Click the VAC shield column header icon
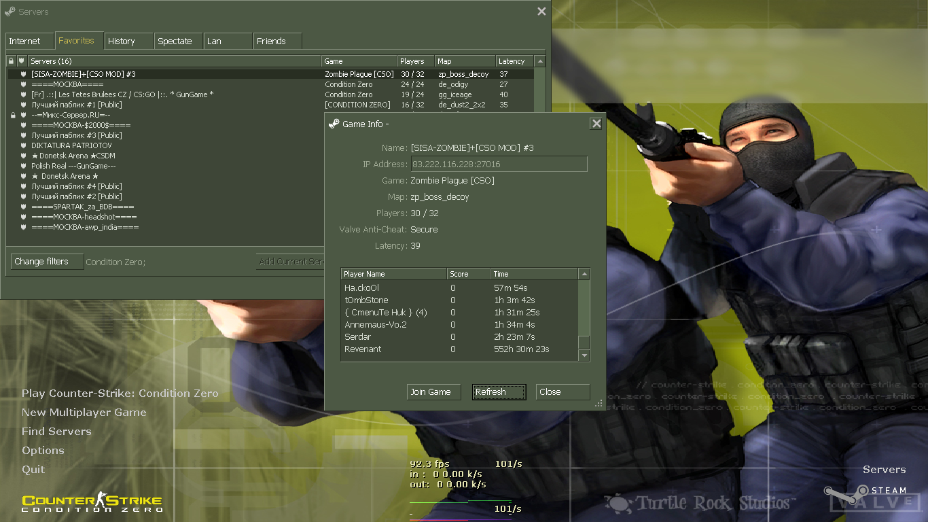This screenshot has height=522, width=928. 21,61
